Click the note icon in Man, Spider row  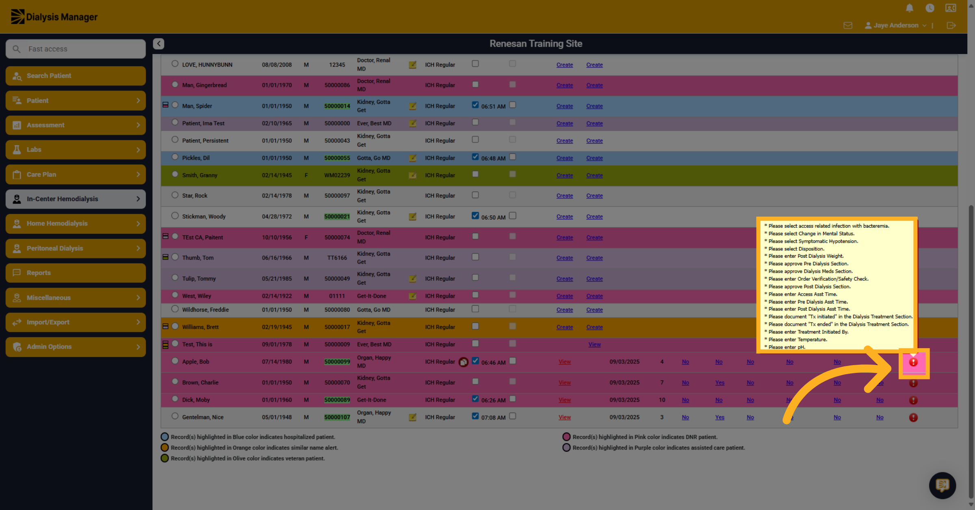(412, 106)
